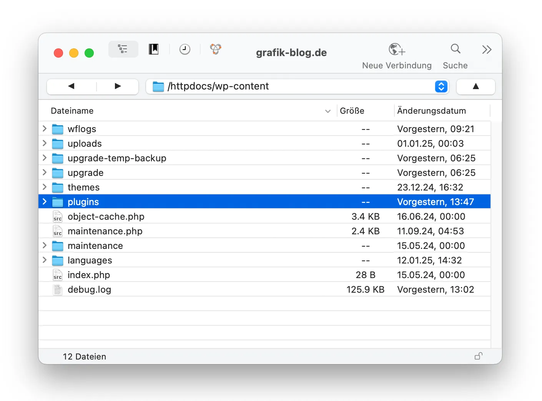Select the row named themes
Image resolution: width=542 pixels, height=401 pixels.
tap(264, 187)
